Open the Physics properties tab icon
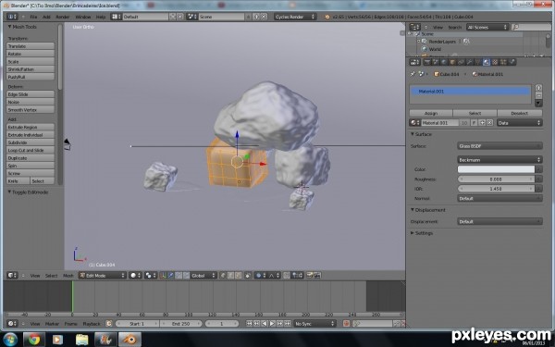Image resolution: width=555 pixels, height=347 pixels. [x=512, y=62]
